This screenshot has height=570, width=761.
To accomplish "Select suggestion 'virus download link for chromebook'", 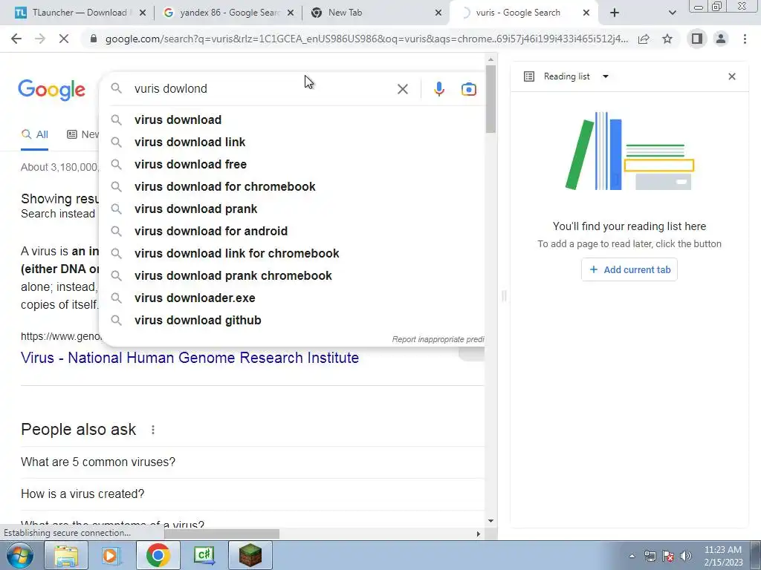I will 291,254.
